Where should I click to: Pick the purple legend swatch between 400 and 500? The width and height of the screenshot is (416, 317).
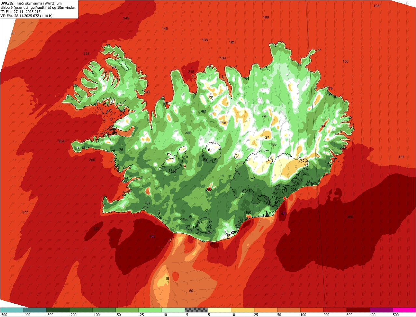coord(381,310)
